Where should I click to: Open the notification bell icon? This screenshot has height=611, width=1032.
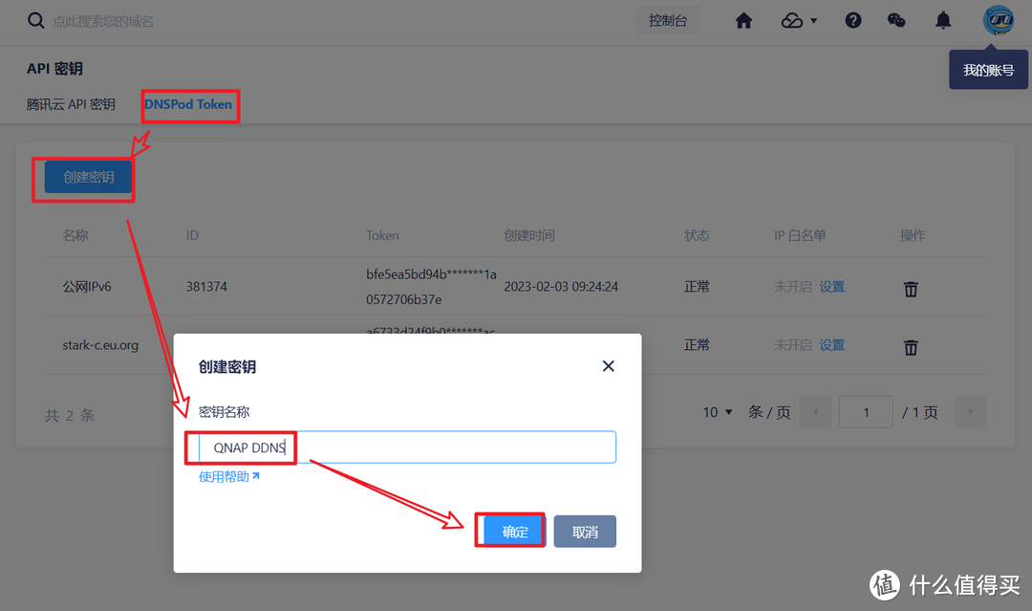[943, 21]
